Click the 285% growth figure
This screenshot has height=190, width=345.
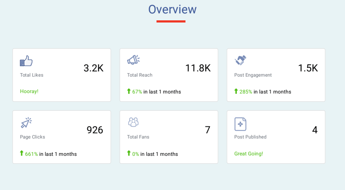[246, 92]
